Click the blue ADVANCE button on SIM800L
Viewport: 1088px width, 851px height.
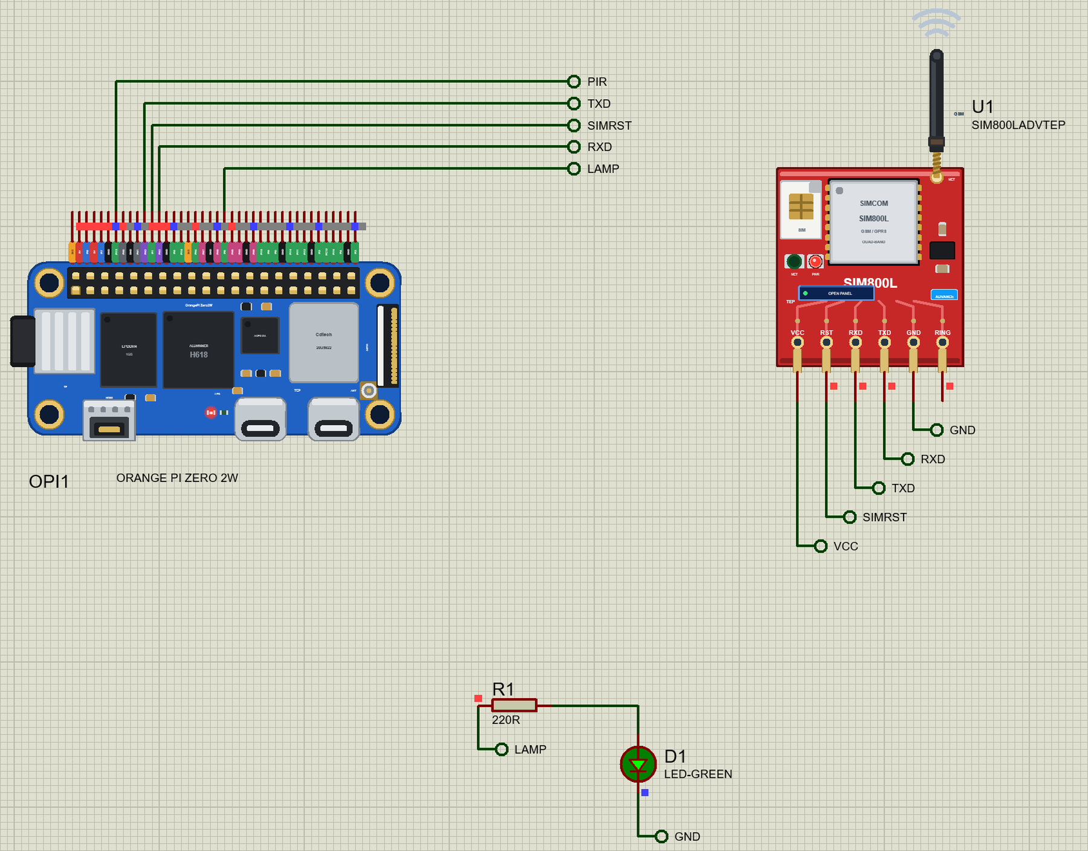click(x=944, y=295)
